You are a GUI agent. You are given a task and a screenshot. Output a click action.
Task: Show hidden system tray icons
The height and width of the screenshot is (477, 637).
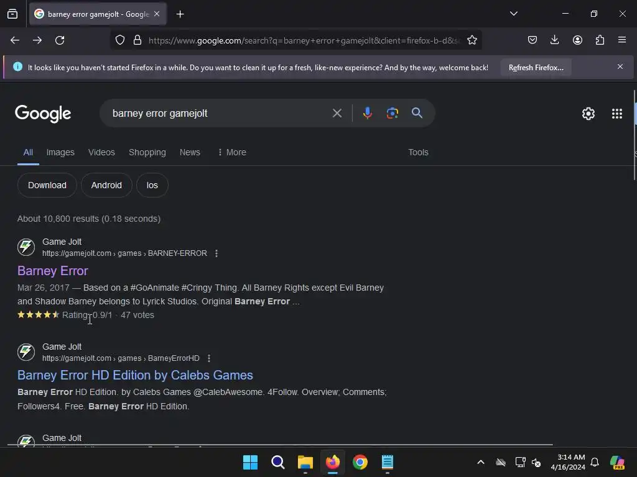[x=481, y=462]
